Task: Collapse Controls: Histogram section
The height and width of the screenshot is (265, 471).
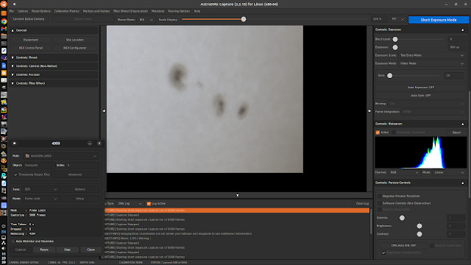Action: click(x=462, y=124)
